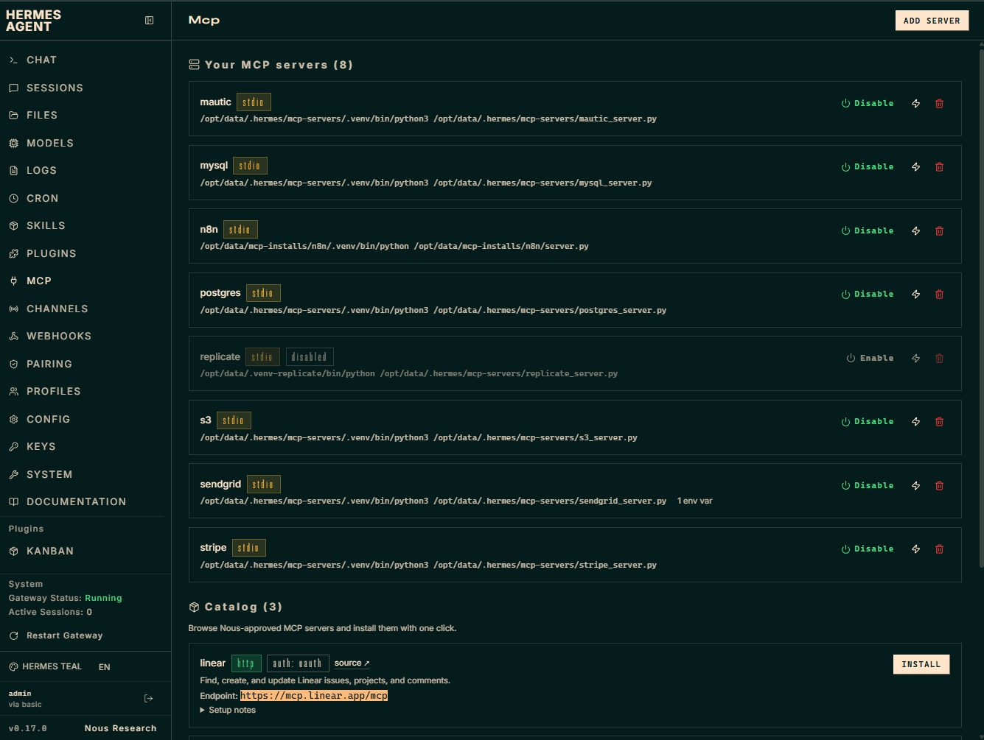The image size is (984, 740).
Task: Delete the mysql server via trash icon
Action: pos(940,167)
